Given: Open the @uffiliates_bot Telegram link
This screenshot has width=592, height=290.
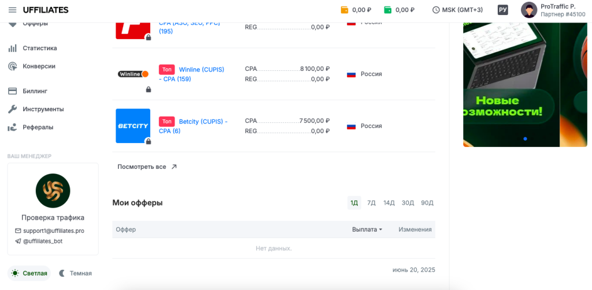Looking at the screenshot, I should coord(43,242).
